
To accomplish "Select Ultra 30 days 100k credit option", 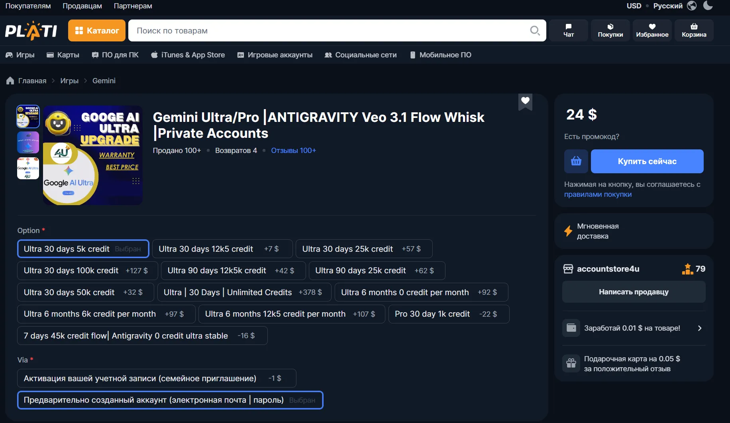I will (87, 271).
